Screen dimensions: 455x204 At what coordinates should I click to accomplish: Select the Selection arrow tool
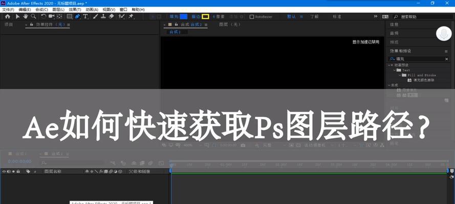click(x=18, y=16)
